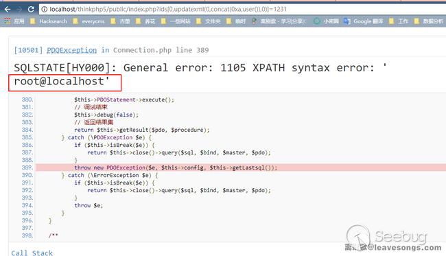Click the PDOException link in error header

71,50
